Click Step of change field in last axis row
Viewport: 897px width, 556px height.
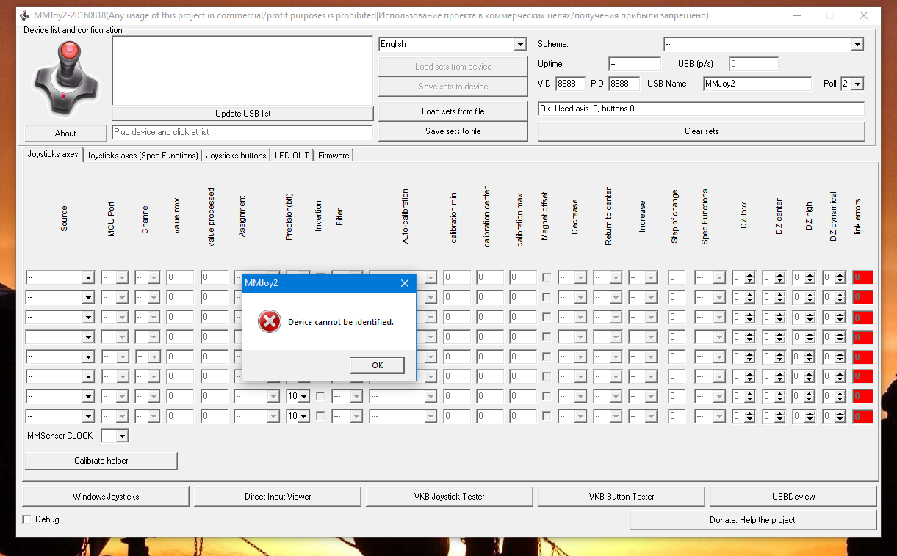pyautogui.click(x=677, y=416)
